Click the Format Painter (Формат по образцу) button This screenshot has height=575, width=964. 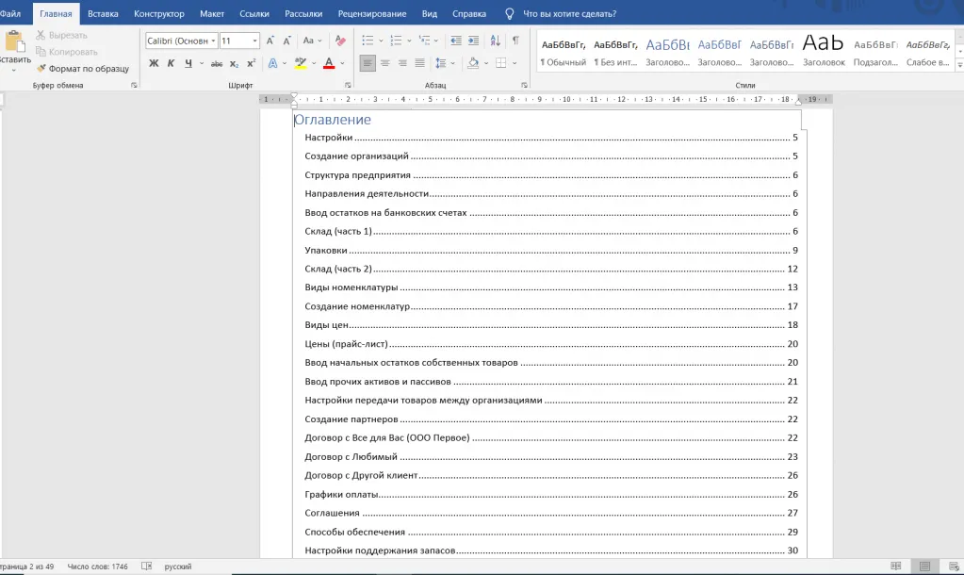(82, 69)
